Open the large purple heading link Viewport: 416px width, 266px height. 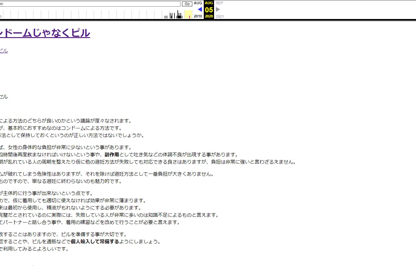45,33
